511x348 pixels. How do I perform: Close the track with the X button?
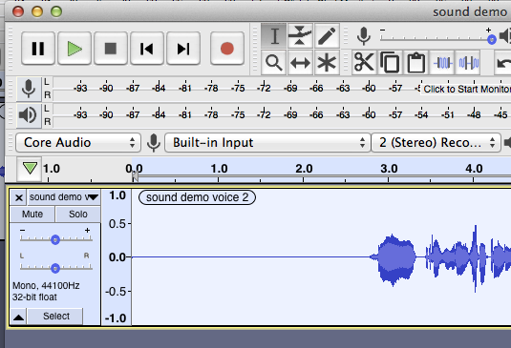[19, 197]
